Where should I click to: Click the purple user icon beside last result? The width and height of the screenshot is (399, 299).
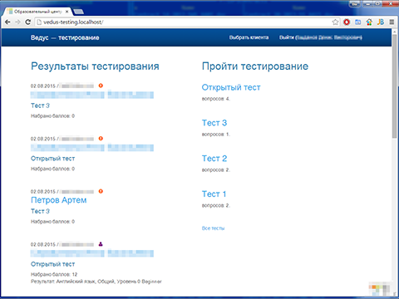pos(101,244)
